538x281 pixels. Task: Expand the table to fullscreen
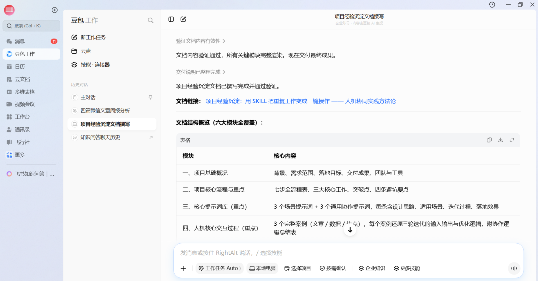point(512,140)
